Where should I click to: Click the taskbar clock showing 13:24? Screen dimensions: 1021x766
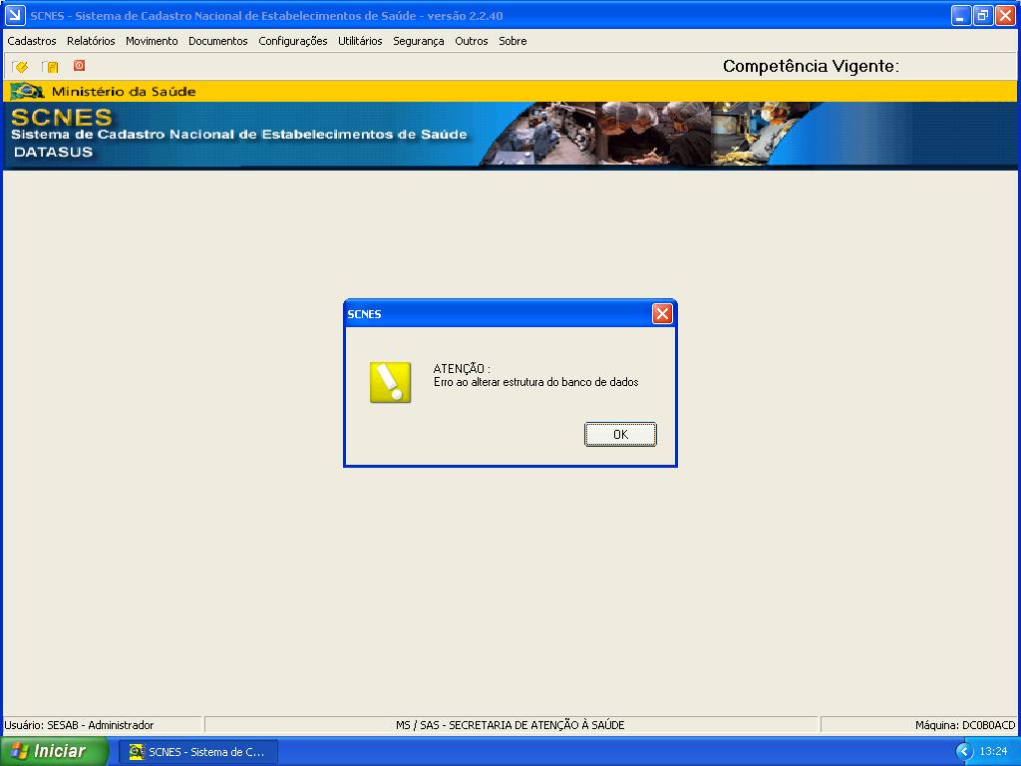(994, 751)
